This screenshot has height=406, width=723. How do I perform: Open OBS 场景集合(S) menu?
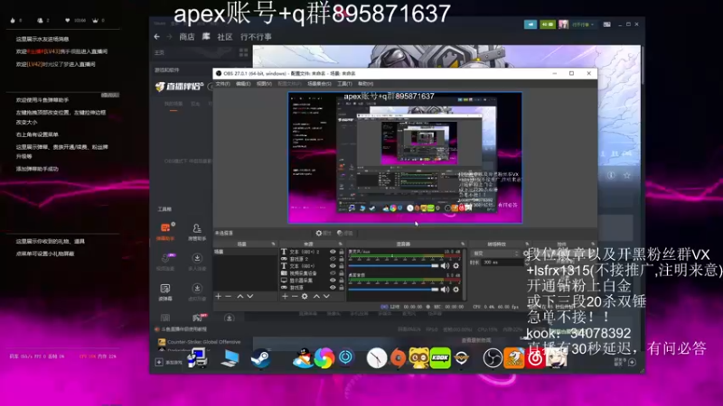pos(319,84)
